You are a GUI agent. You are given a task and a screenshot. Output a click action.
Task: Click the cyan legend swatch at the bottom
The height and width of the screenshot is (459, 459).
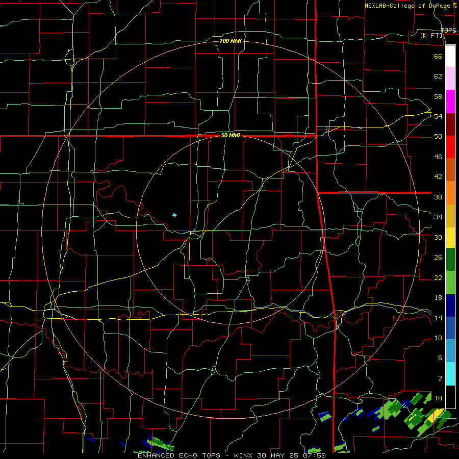[450, 374]
